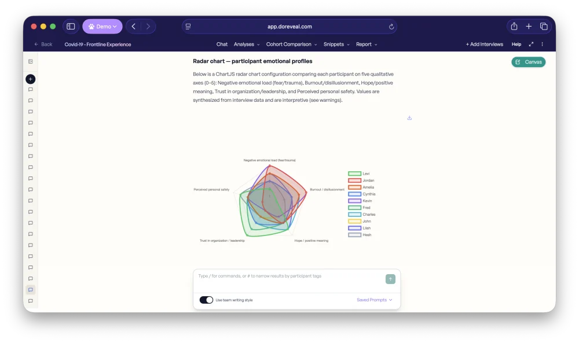Start a new chat with black plus button

click(31, 79)
